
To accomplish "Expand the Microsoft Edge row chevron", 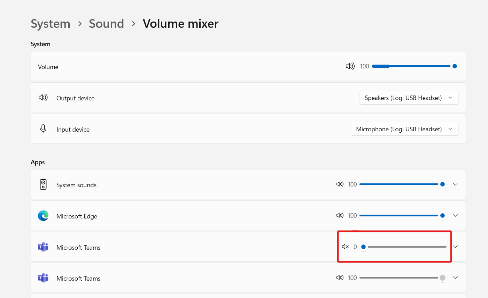I will pyautogui.click(x=455, y=215).
